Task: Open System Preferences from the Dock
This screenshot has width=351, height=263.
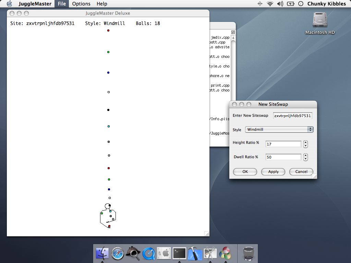Action: (x=164, y=253)
